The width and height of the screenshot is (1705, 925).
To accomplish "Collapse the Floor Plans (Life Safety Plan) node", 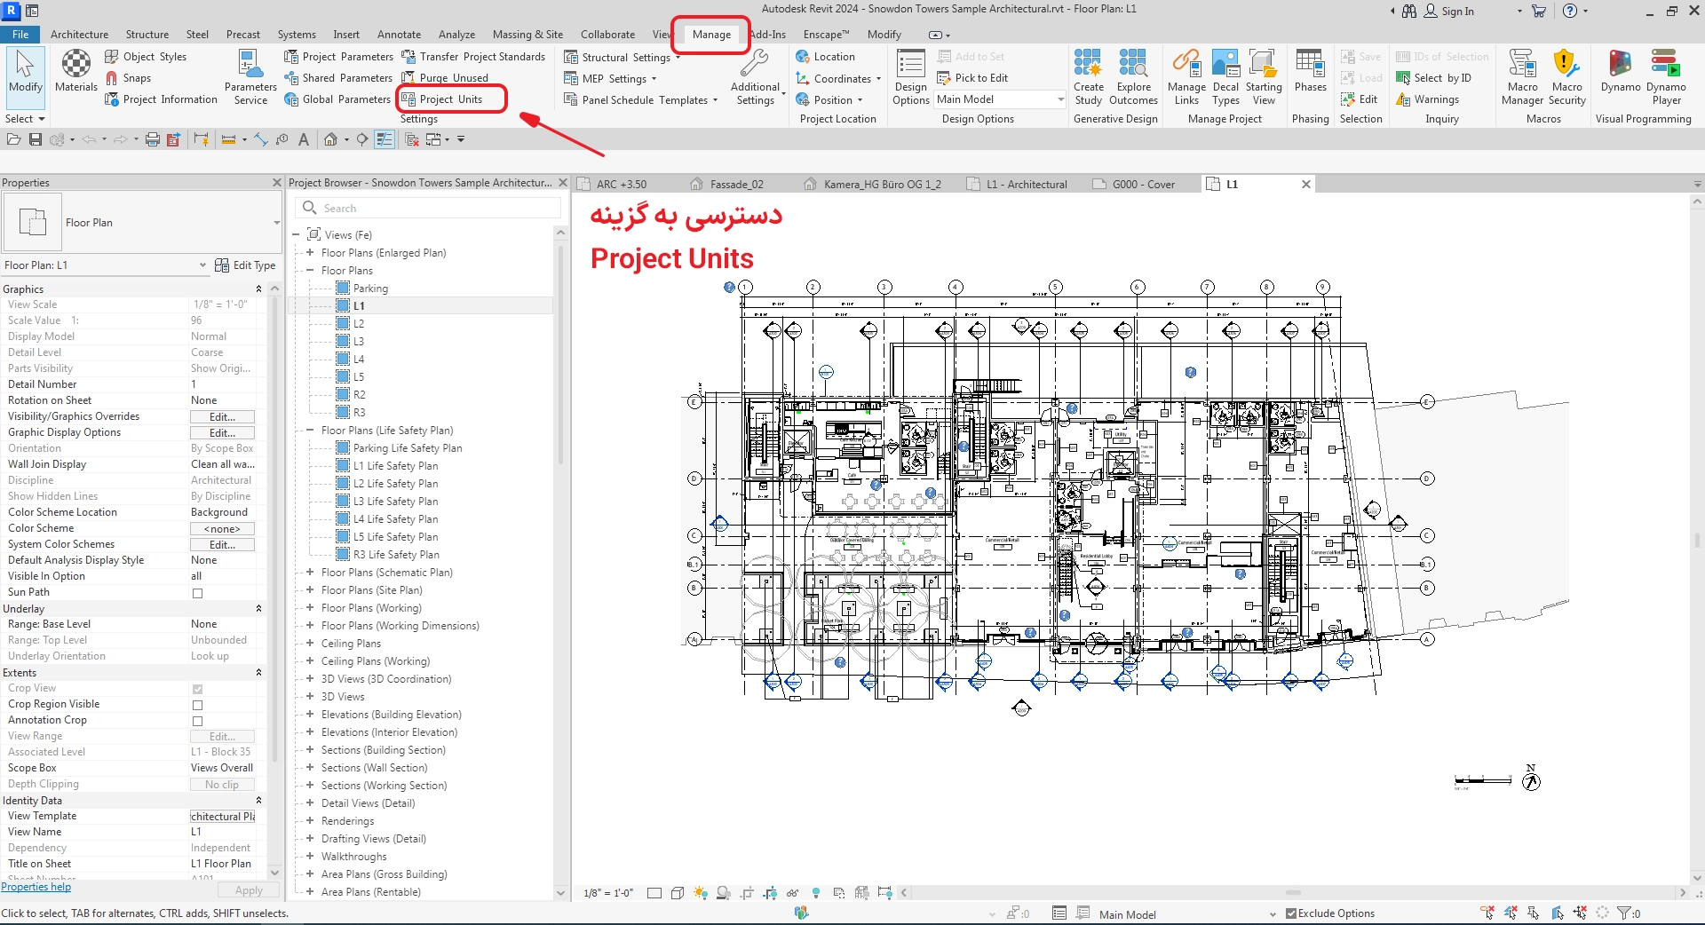I will tap(310, 431).
